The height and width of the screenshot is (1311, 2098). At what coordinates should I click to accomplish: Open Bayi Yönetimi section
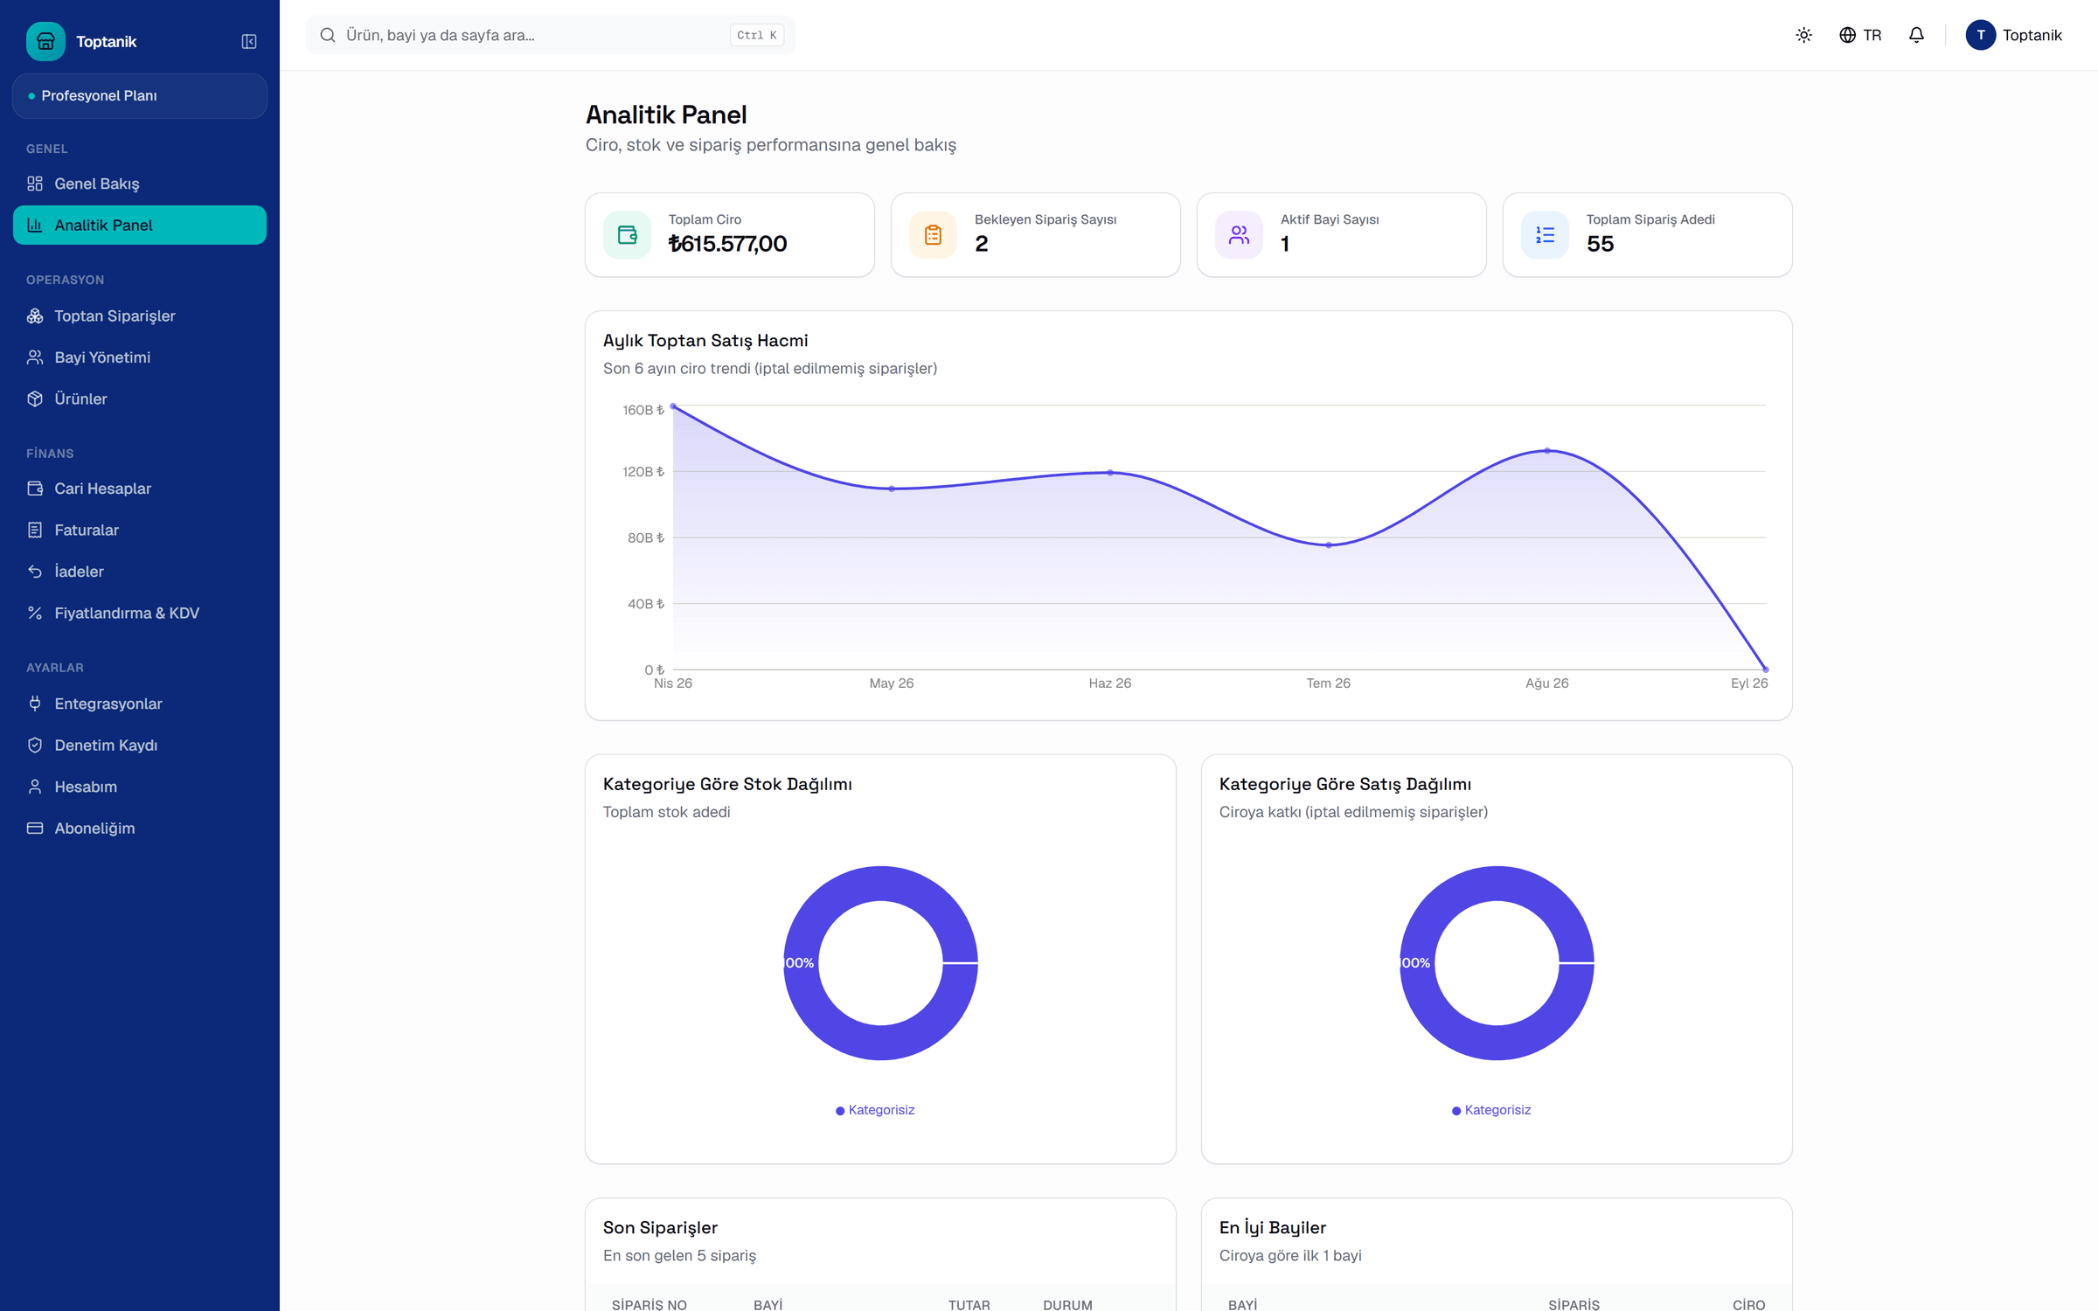(140, 357)
